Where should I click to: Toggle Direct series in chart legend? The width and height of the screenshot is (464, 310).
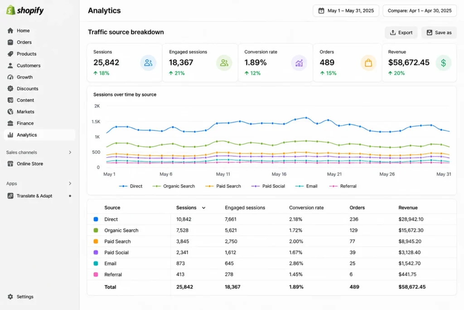pyautogui.click(x=130, y=186)
